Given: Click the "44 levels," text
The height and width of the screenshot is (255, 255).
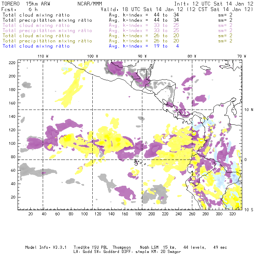Looking at the screenshot, I should pos(195,247).
